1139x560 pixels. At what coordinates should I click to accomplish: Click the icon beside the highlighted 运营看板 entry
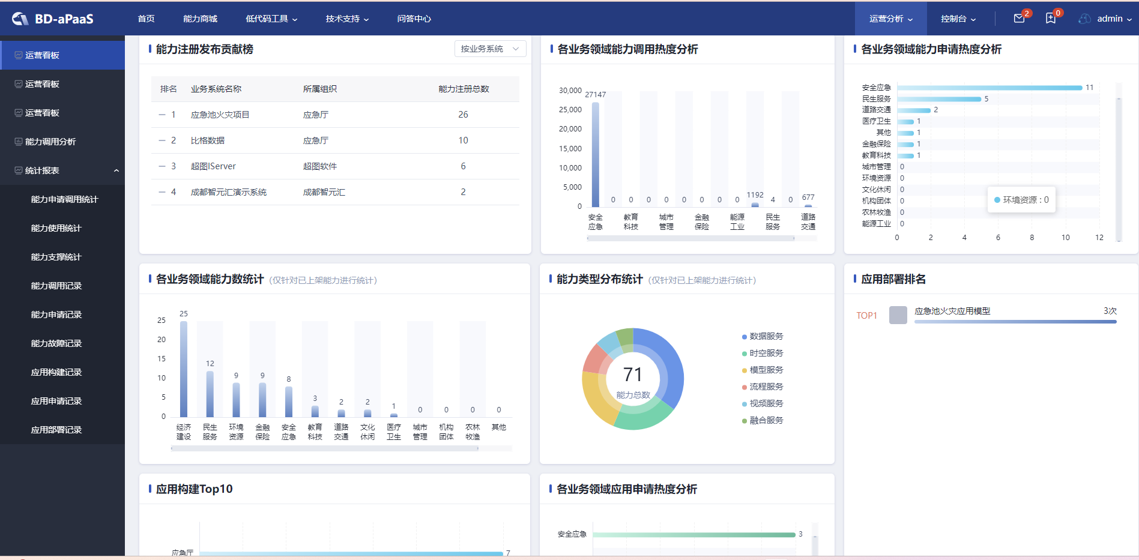click(x=19, y=55)
